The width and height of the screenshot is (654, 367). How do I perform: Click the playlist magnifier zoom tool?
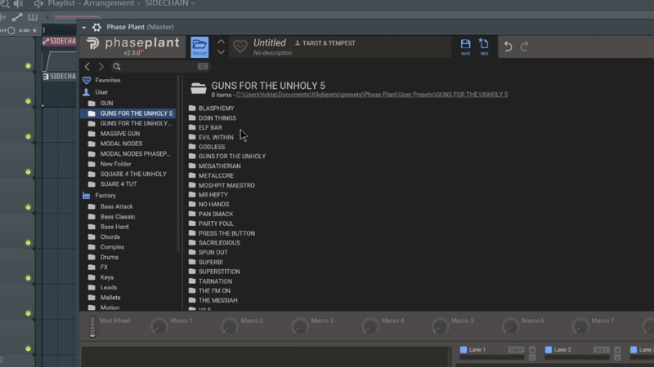[5, 4]
